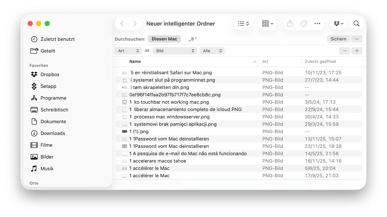Toggle the Name column sort order
This screenshot has width=387, height=217.
tap(135, 61)
